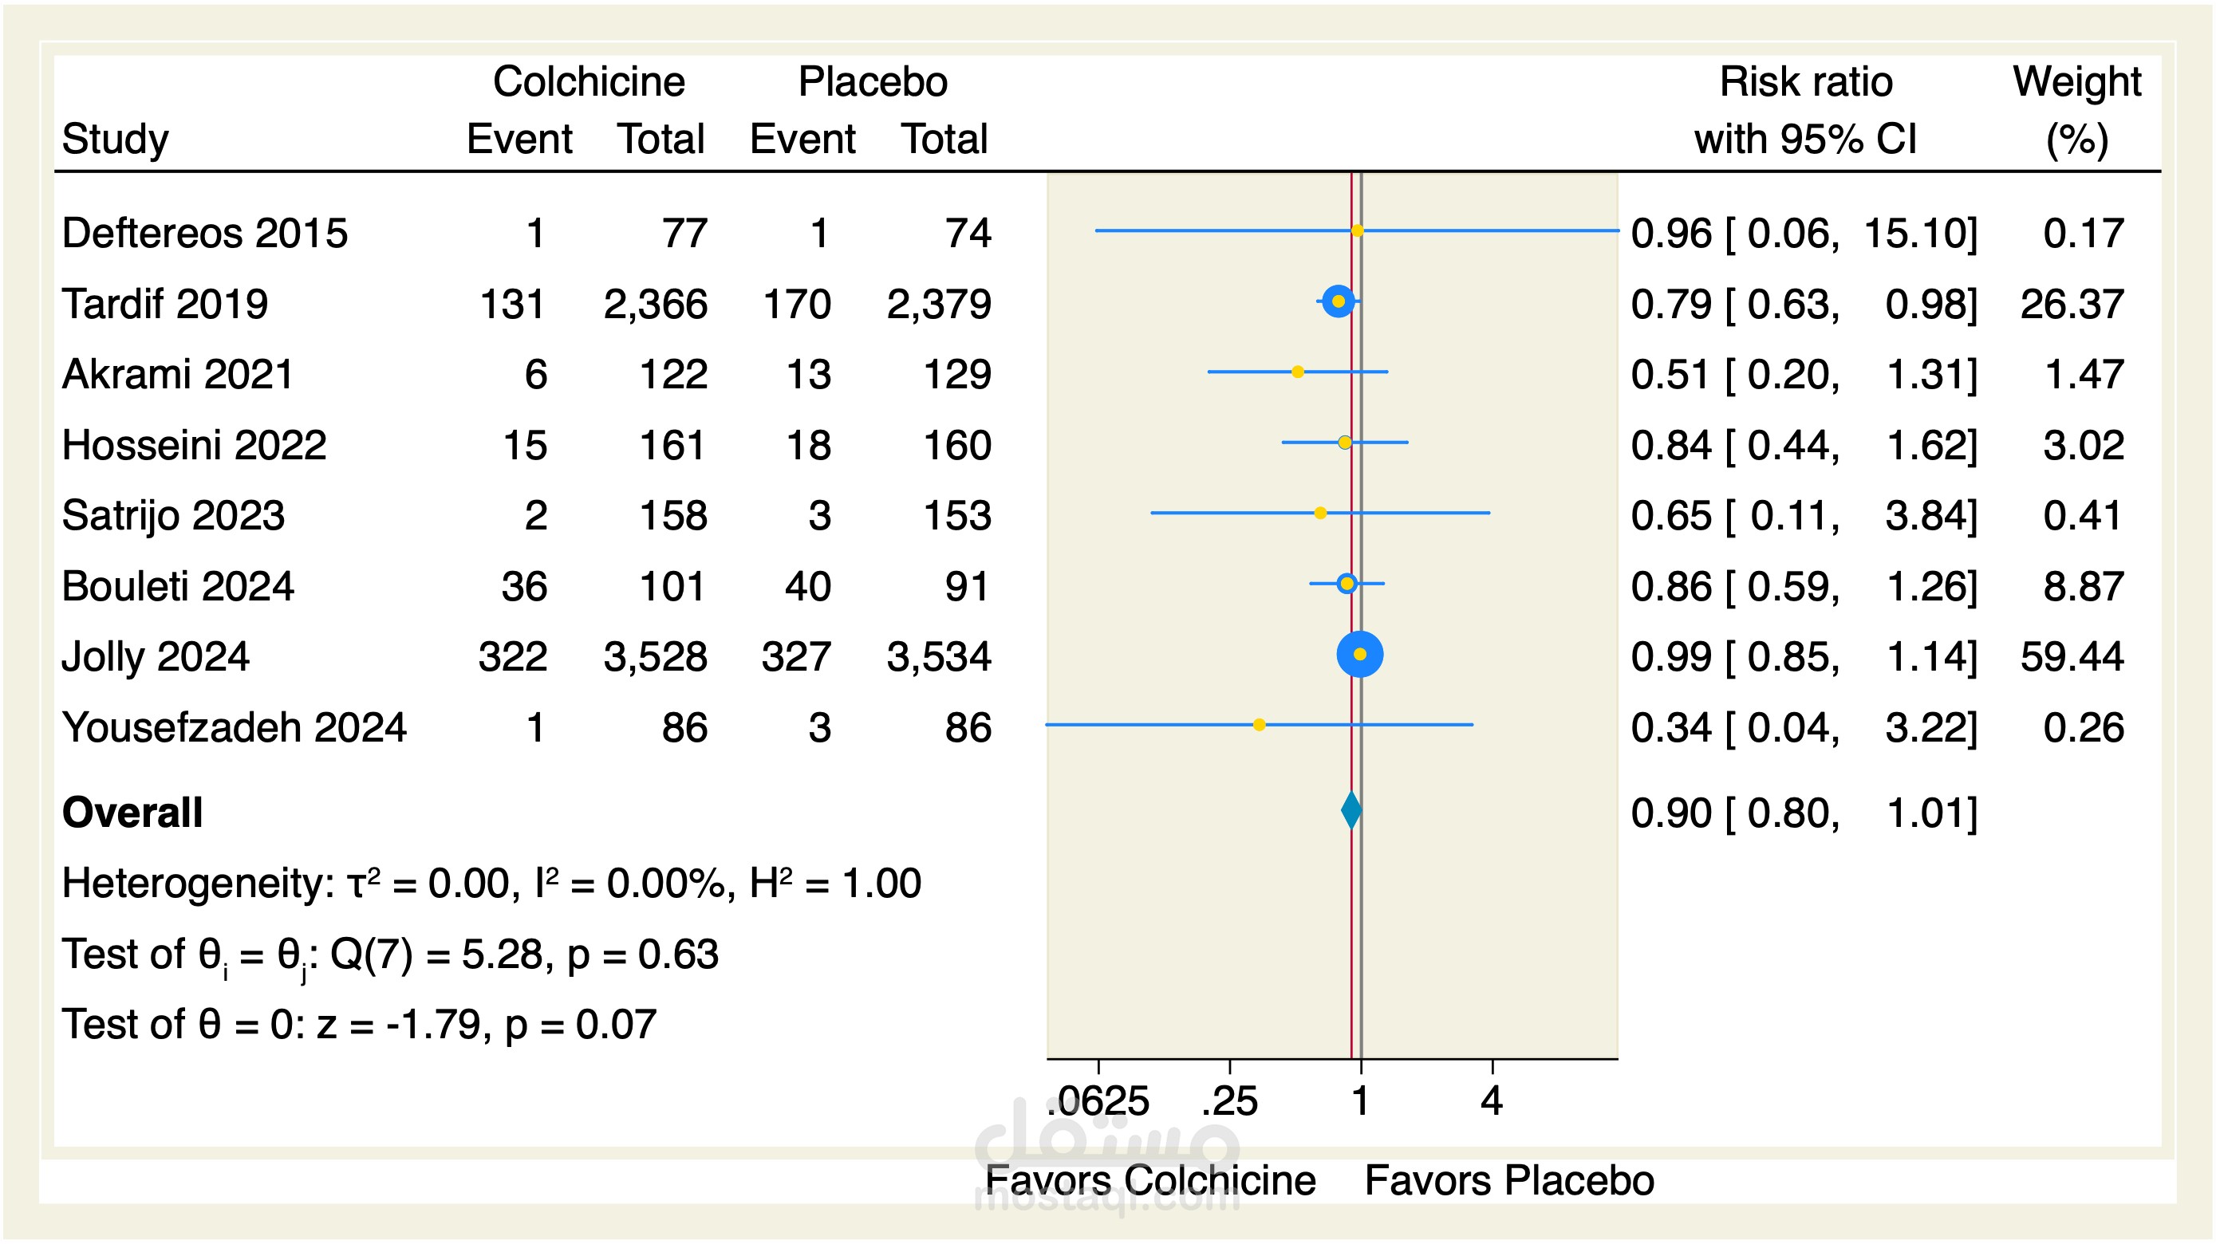The width and height of the screenshot is (2216, 1244).
Task: Click the .0625 x-axis tick label
Action: [1098, 1101]
